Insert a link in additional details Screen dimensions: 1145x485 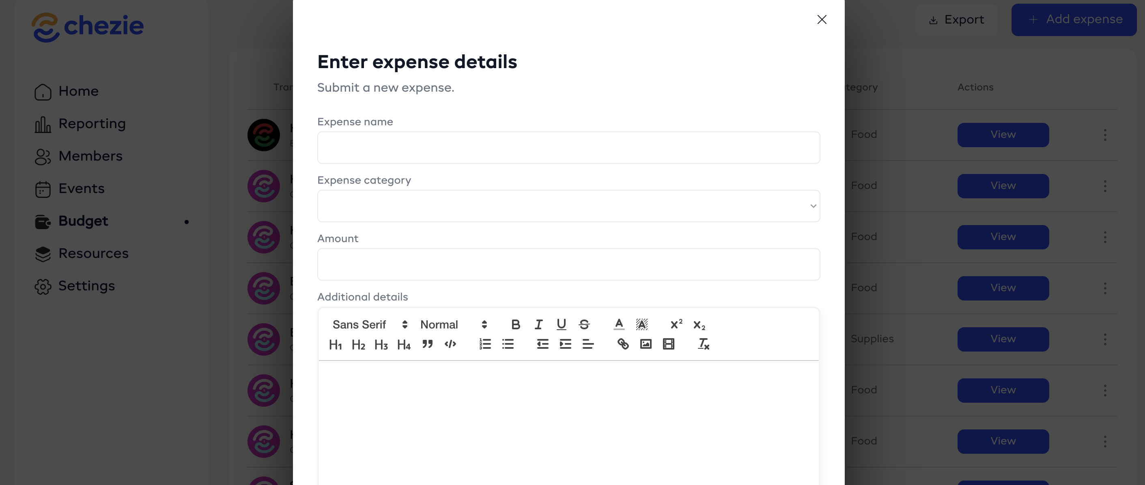(x=623, y=344)
